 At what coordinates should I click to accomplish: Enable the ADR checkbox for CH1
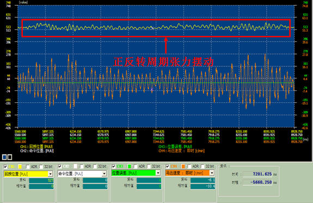pyautogui.click(x=28, y=167)
